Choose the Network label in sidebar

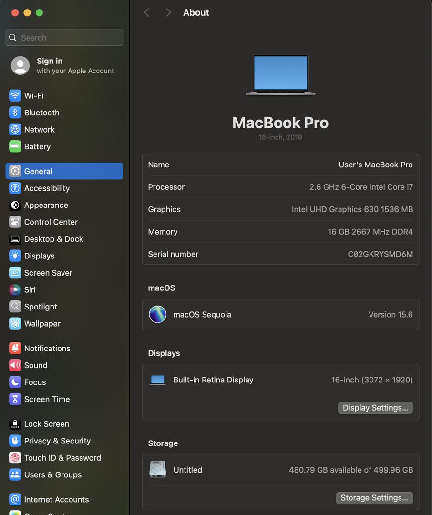click(x=40, y=129)
